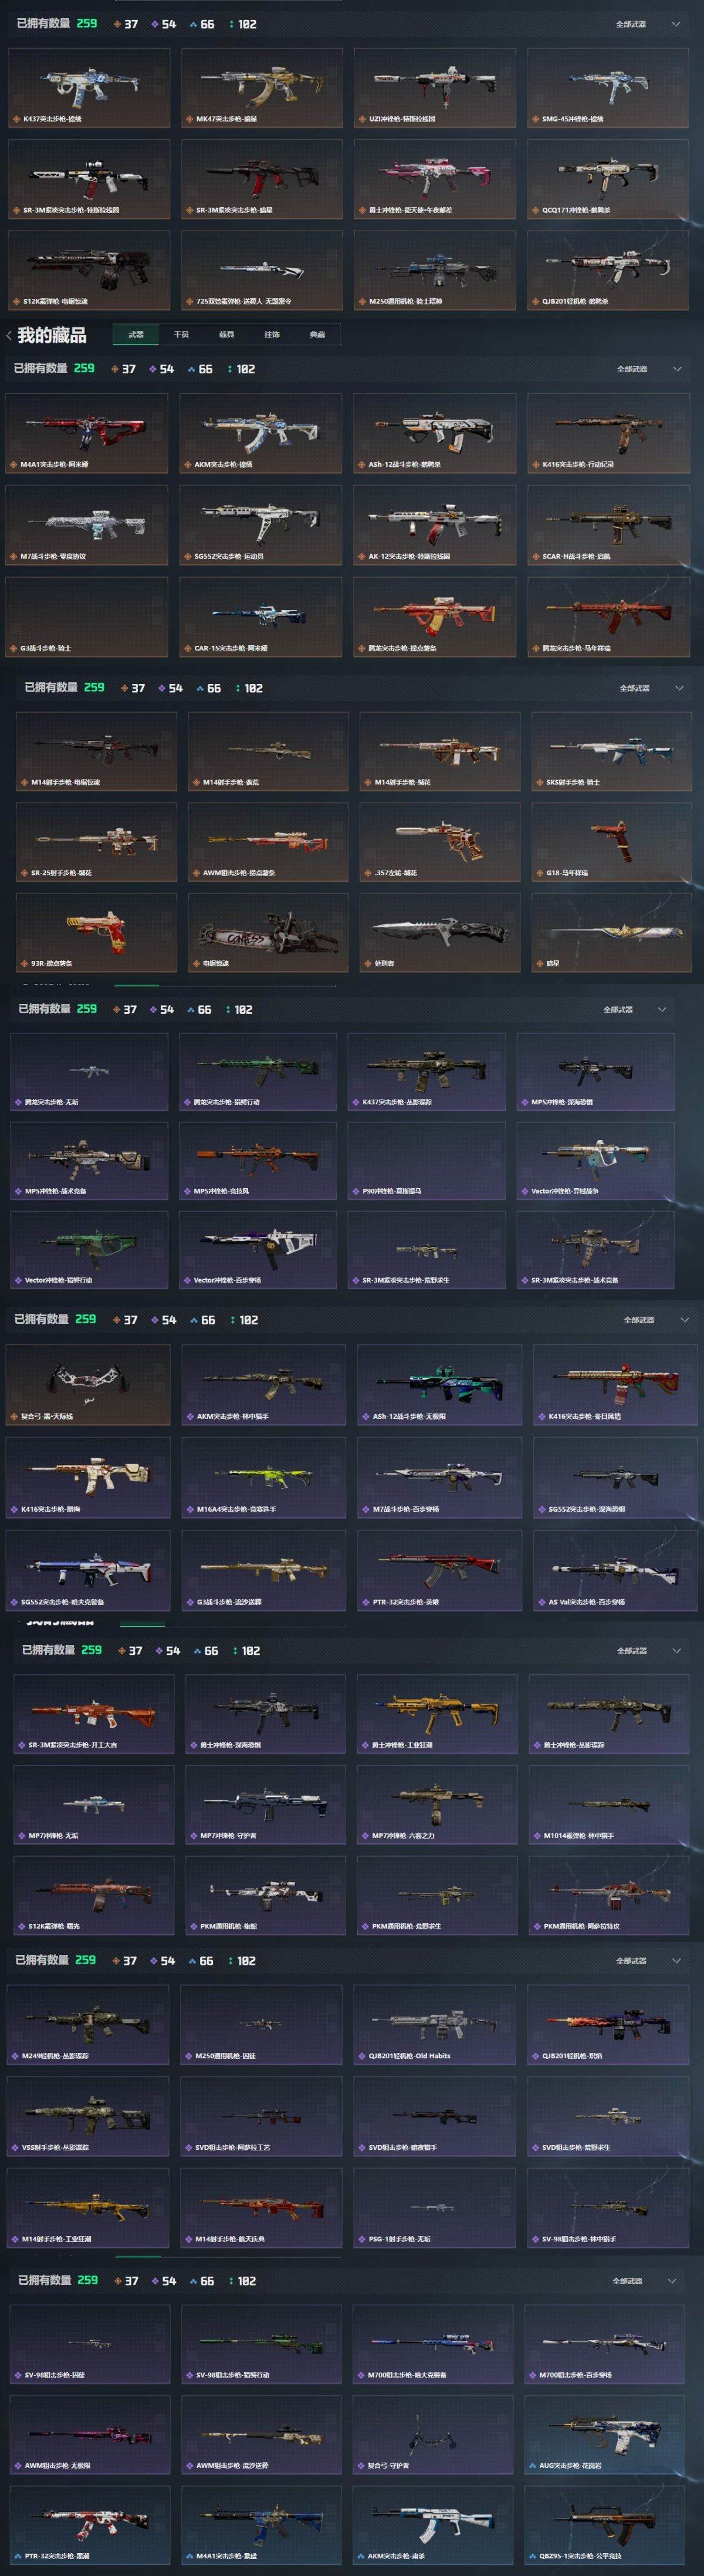Switch to the 干员 tab

click(x=181, y=335)
